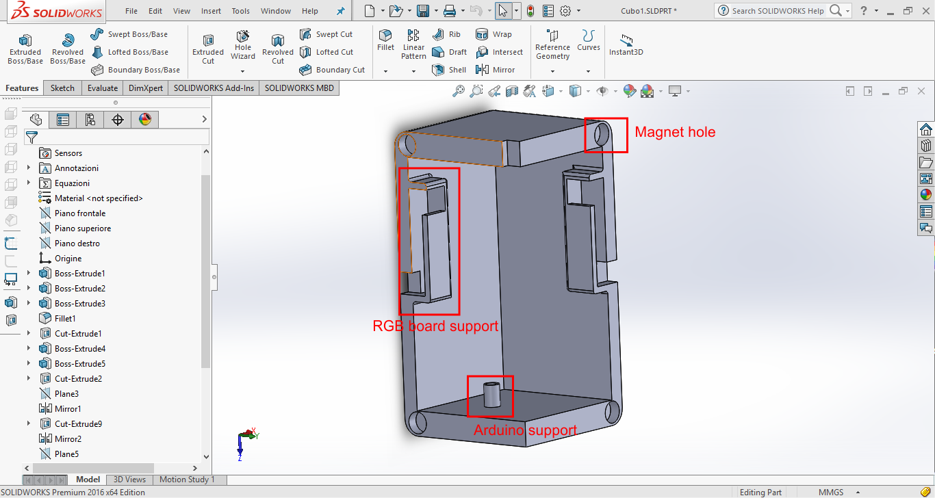This screenshot has width=935, height=498.
Task: Click the Zoom to Fit icon
Action: click(x=459, y=91)
